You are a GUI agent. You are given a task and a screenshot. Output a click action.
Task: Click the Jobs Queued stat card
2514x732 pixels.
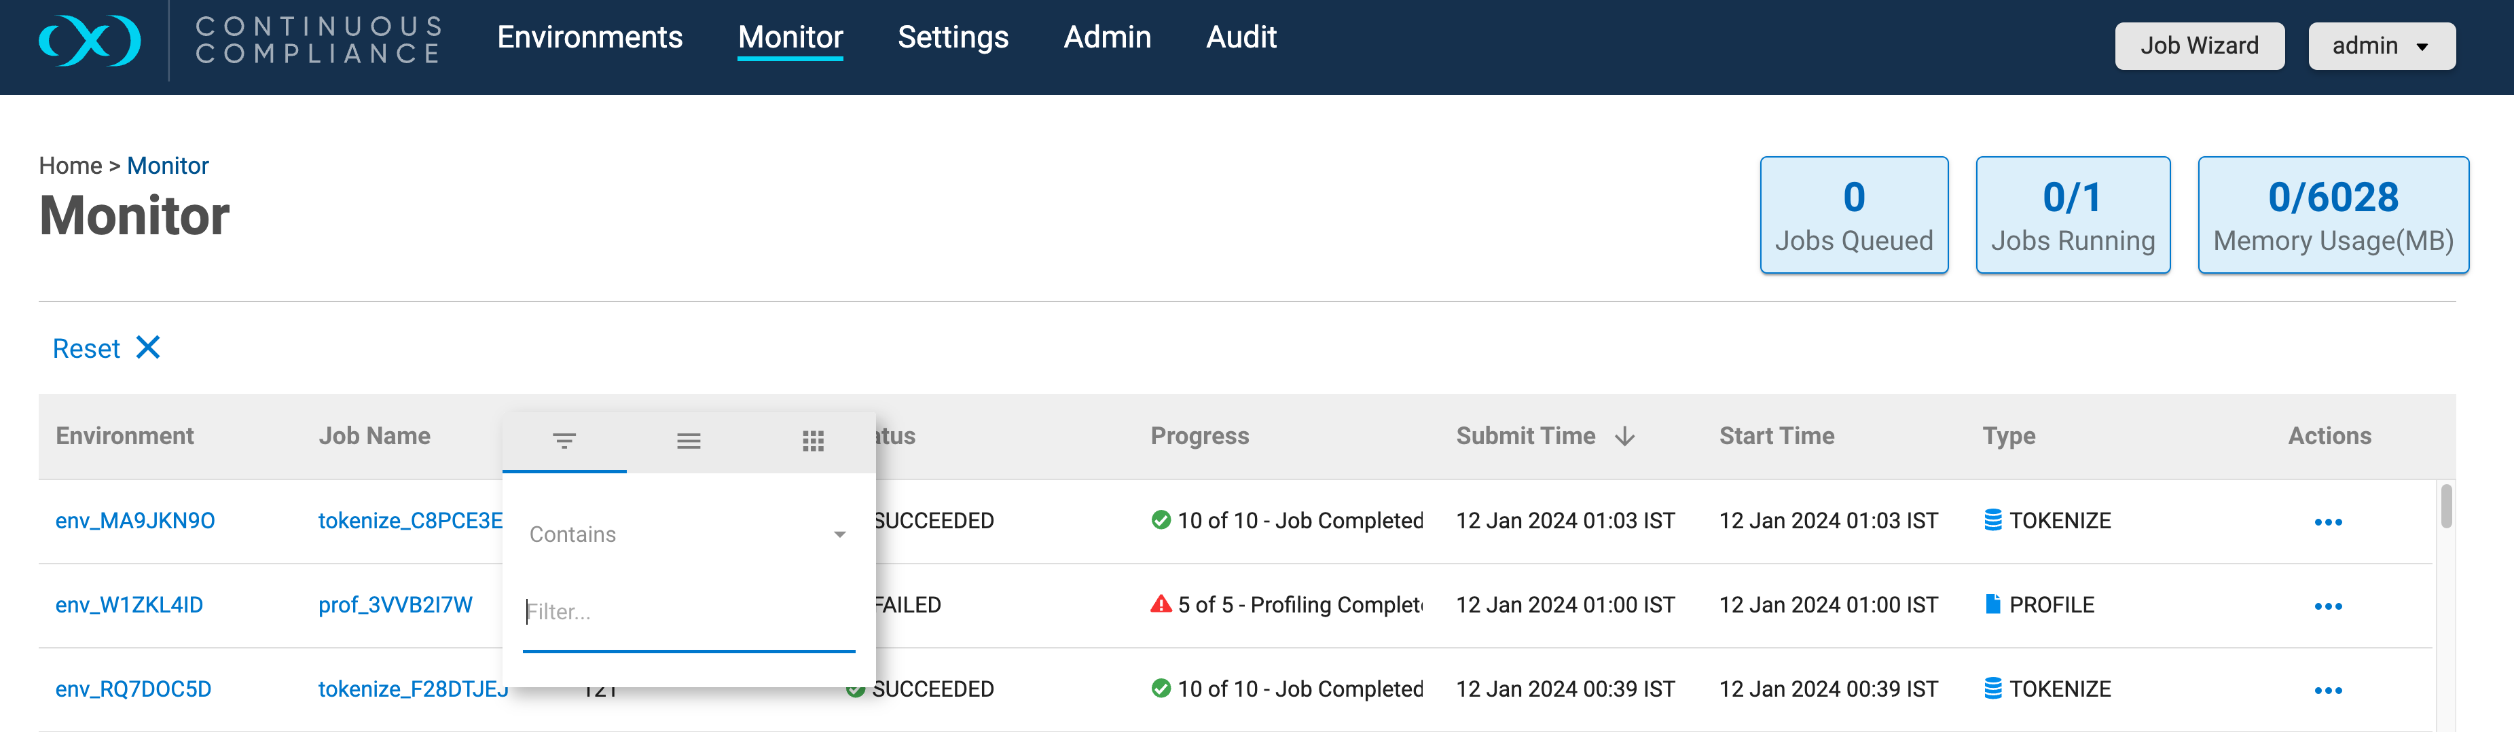click(1853, 215)
